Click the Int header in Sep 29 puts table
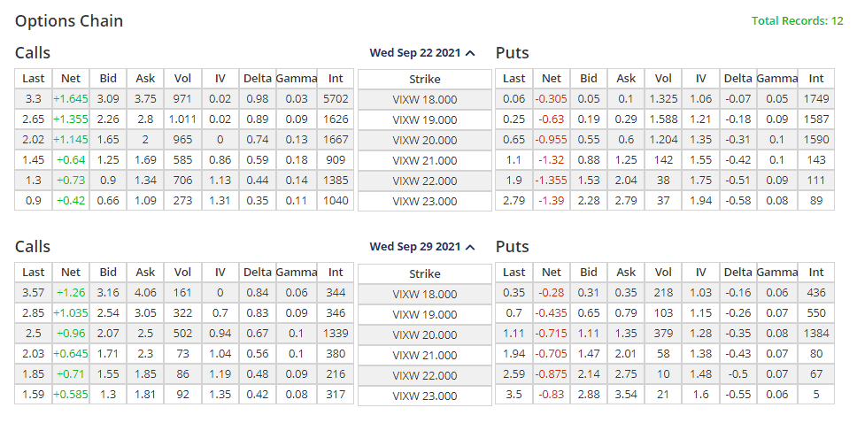Viewport: 857px width, 423px height. pyautogui.click(x=815, y=273)
